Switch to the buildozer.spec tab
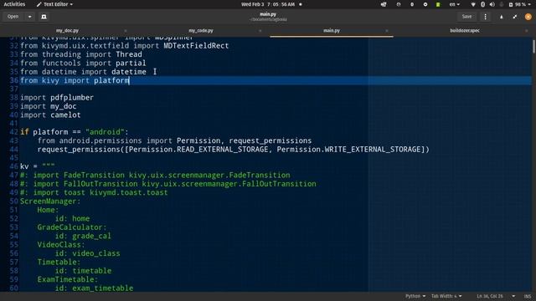536x301 pixels. point(465,31)
